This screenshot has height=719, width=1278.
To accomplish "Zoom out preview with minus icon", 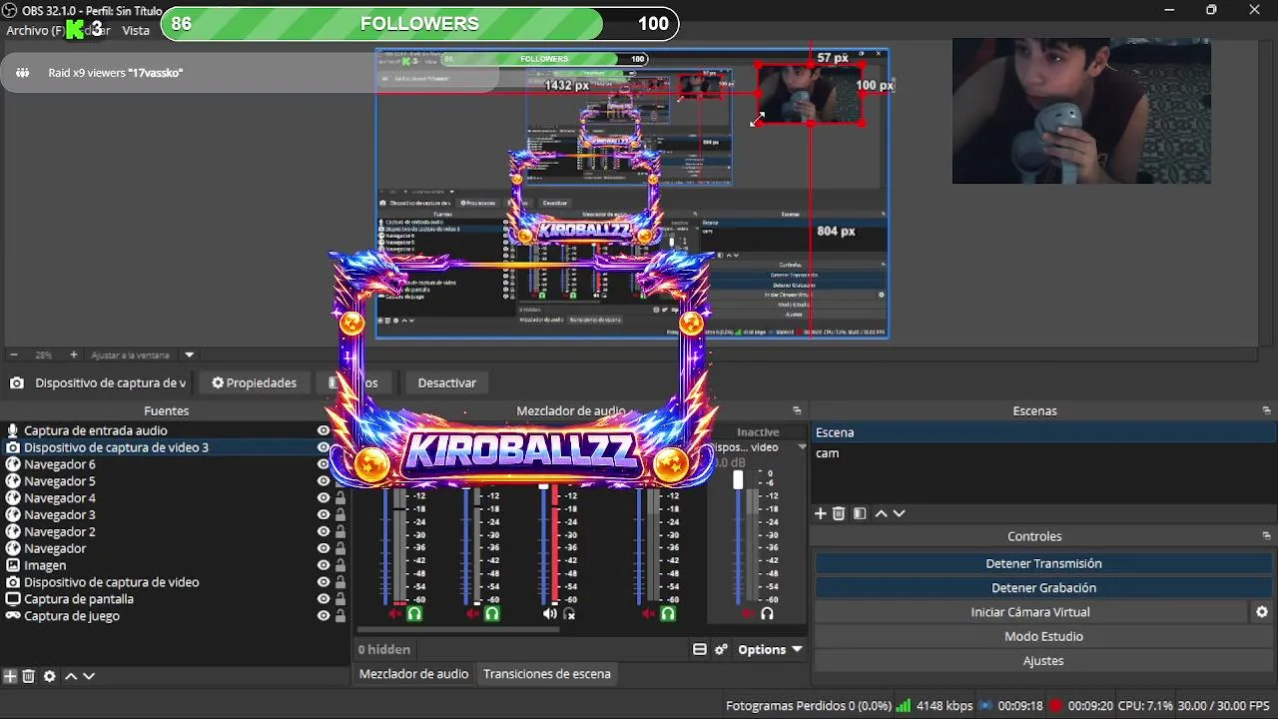I will [x=14, y=355].
